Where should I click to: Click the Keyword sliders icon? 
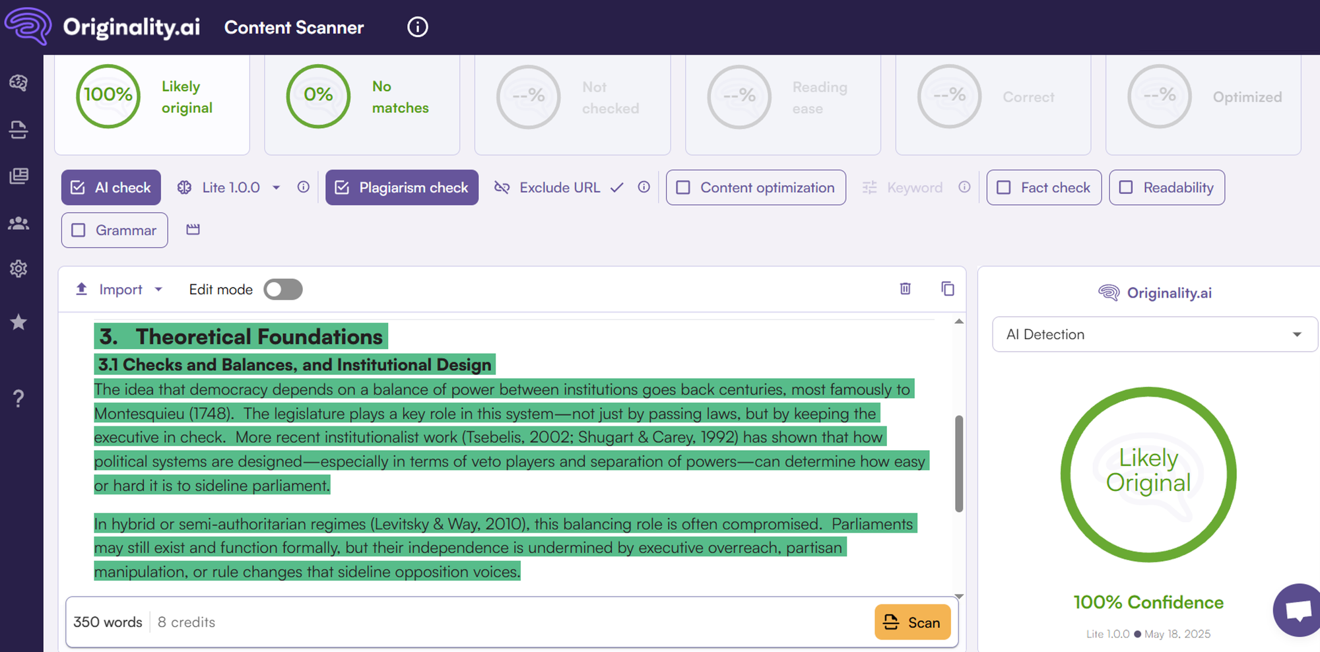870,187
